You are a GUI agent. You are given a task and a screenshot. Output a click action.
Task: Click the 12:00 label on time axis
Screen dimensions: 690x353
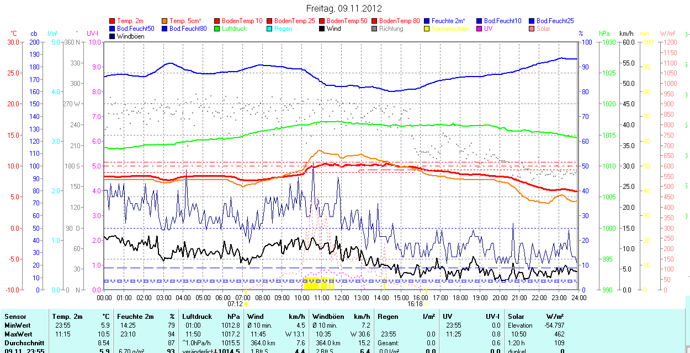pos(341,297)
